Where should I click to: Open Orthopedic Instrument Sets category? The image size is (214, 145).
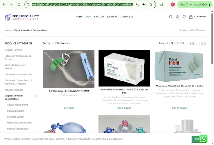[x=19, y=74]
